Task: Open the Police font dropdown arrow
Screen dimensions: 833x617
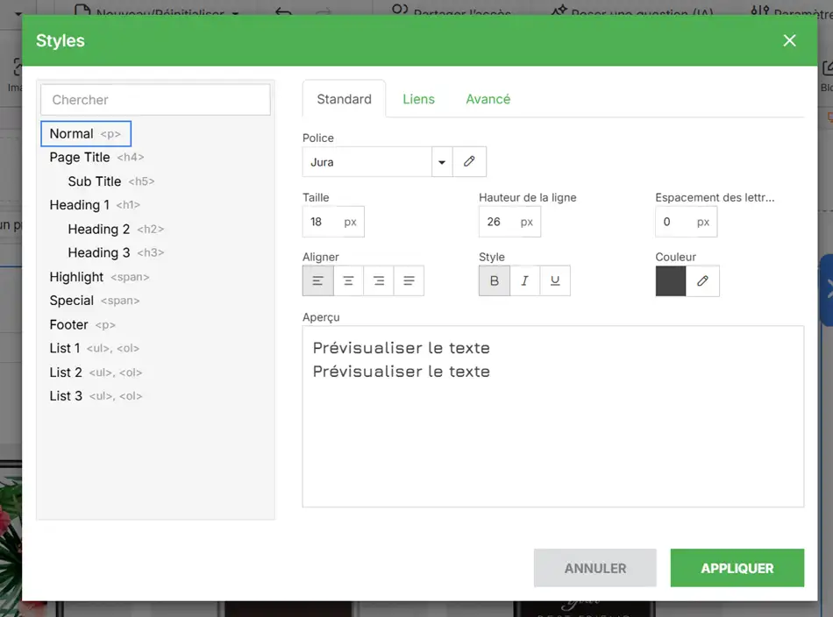Action: coord(442,161)
